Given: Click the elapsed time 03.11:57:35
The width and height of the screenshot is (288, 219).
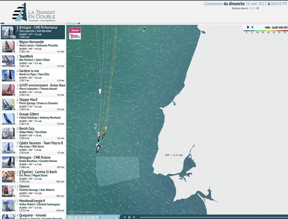Looking at the screenshot, I should [x=110, y=217].
